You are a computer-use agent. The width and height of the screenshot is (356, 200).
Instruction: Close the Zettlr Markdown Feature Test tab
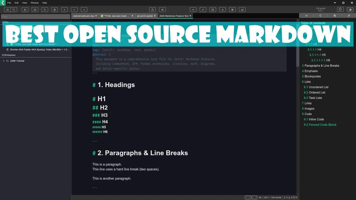click(x=190, y=16)
